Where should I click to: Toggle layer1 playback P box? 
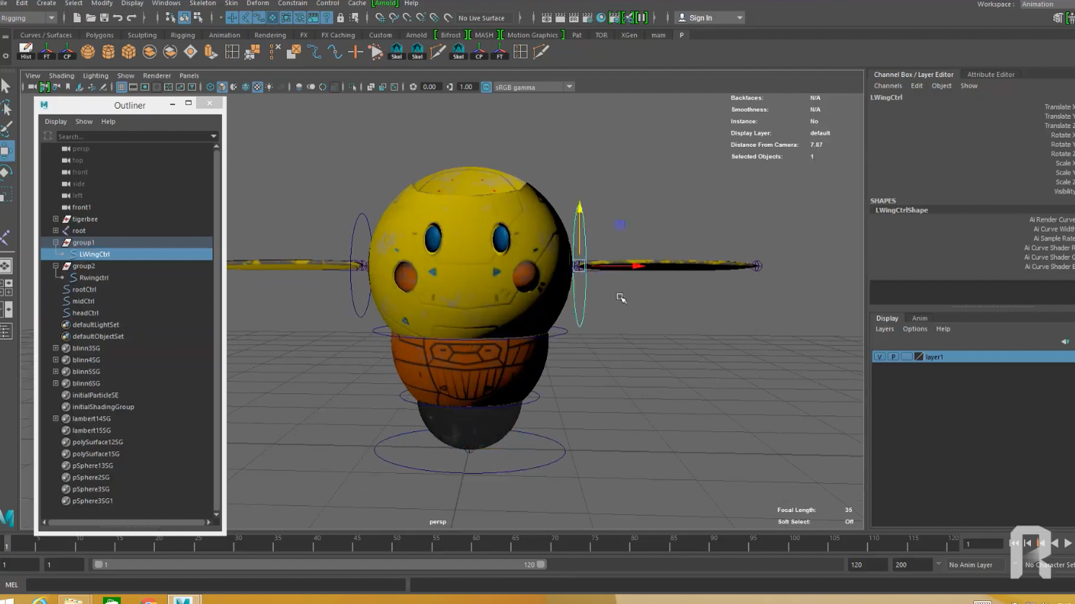coord(893,357)
